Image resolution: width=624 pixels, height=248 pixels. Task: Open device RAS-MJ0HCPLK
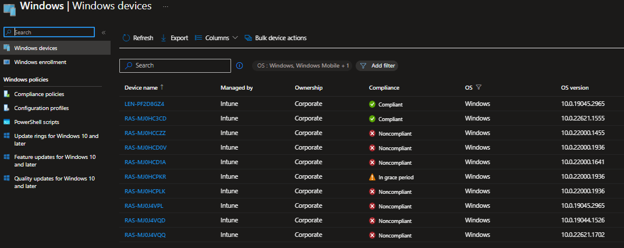pyautogui.click(x=145, y=191)
